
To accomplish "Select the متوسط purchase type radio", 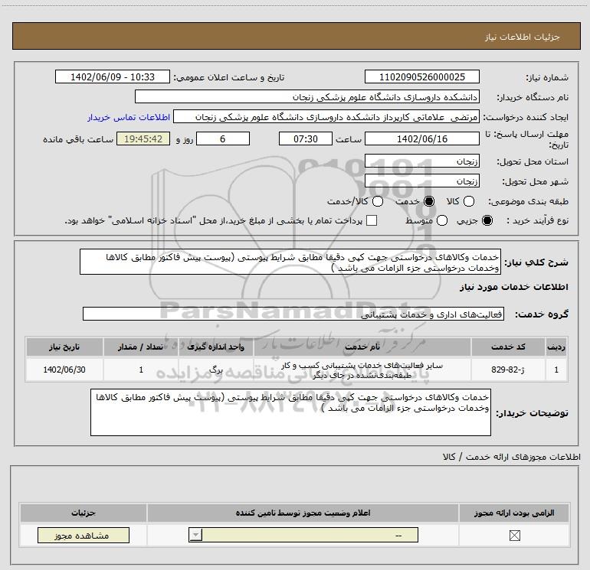I will pyautogui.click(x=442, y=220).
